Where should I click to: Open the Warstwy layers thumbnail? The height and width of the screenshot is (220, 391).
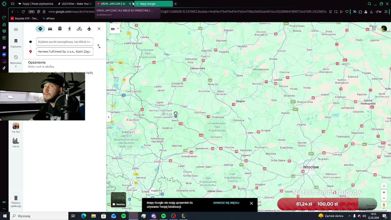point(119,200)
